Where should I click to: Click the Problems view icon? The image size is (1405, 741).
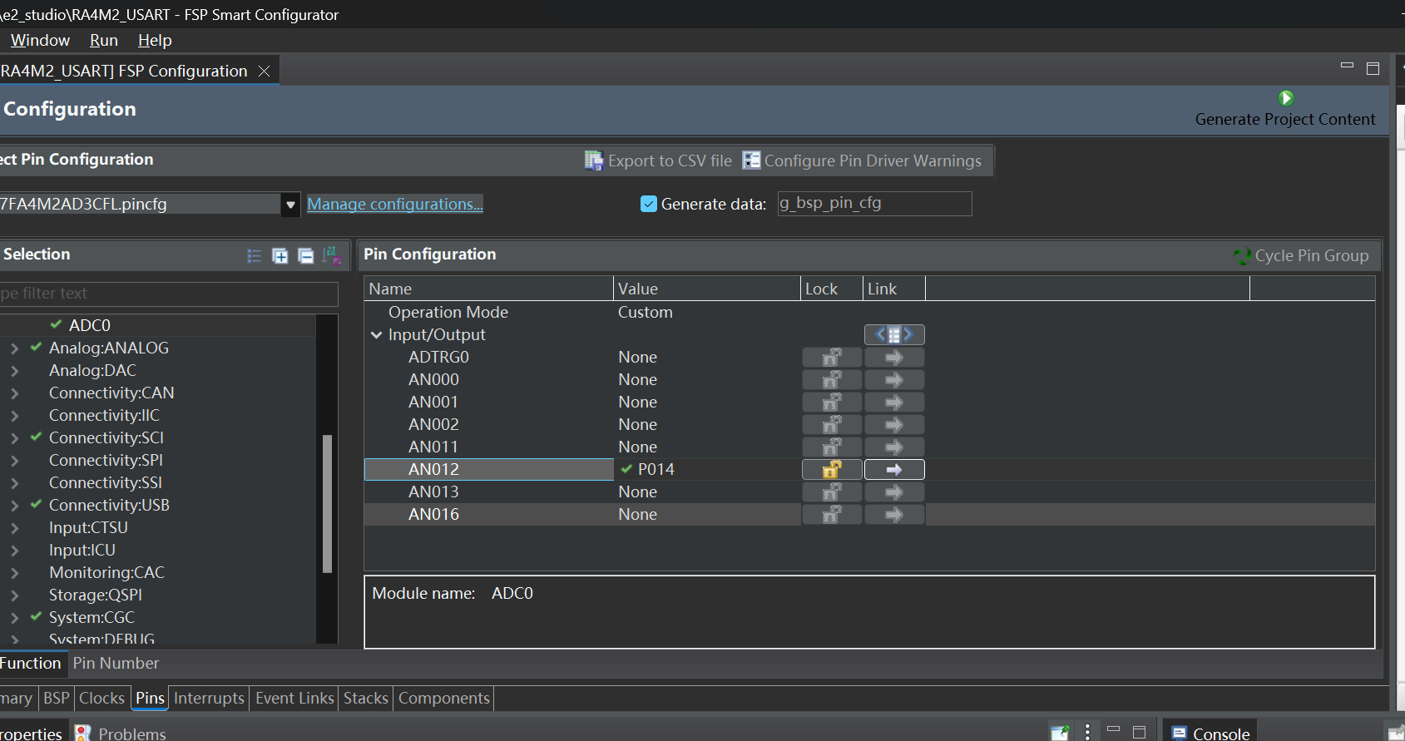point(83,733)
